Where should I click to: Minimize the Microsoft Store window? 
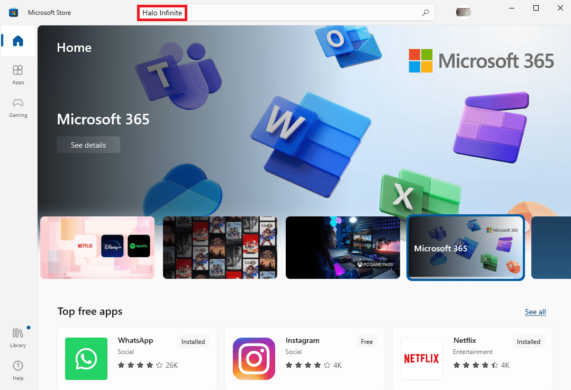[512, 8]
